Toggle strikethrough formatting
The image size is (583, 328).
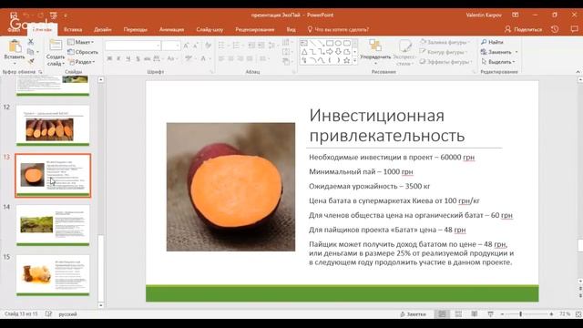click(x=148, y=58)
